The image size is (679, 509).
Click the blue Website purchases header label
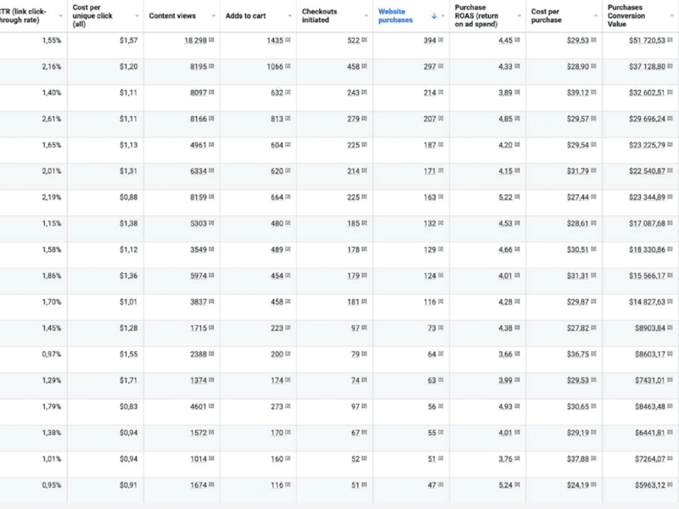[x=396, y=16]
